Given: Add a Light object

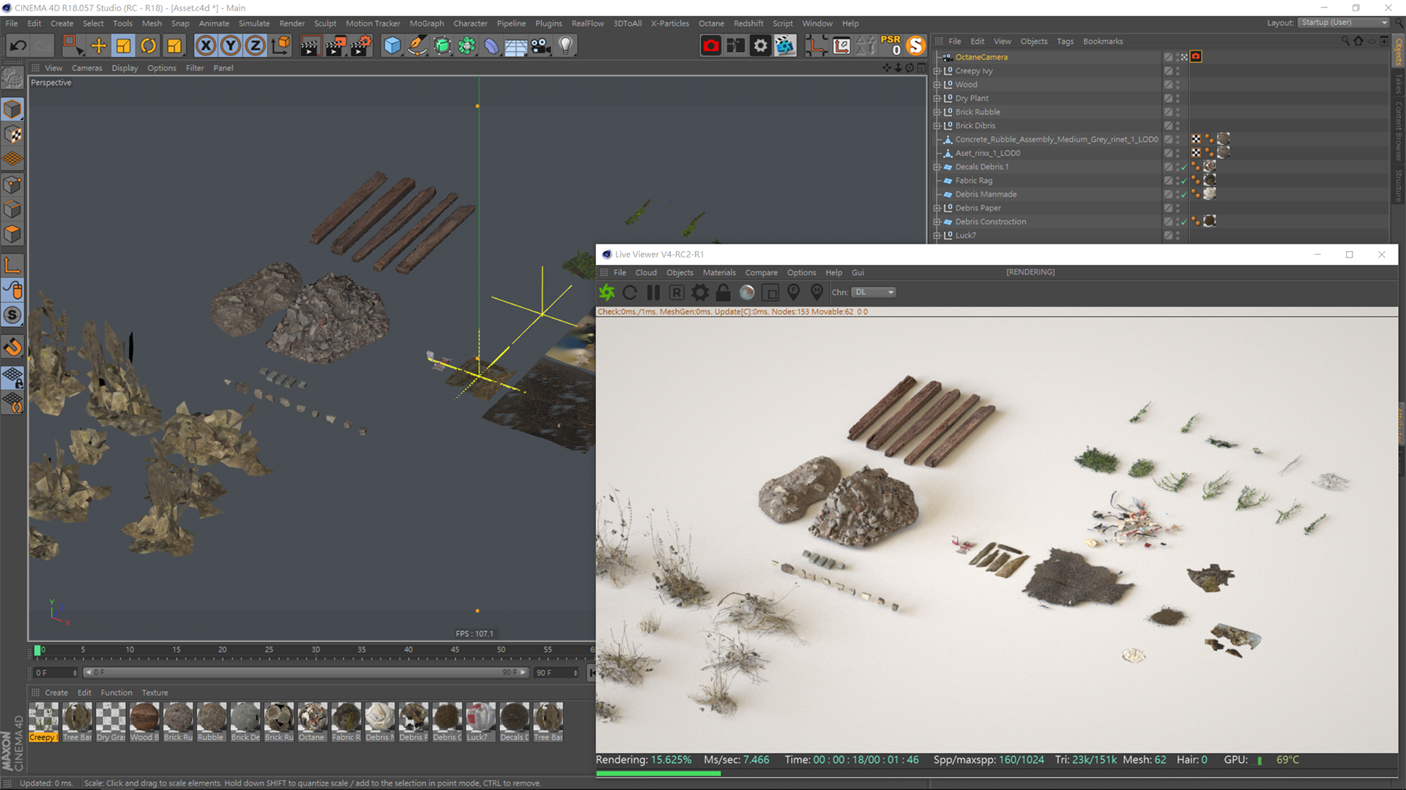Looking at the screenshot, I should coord(566,46).
